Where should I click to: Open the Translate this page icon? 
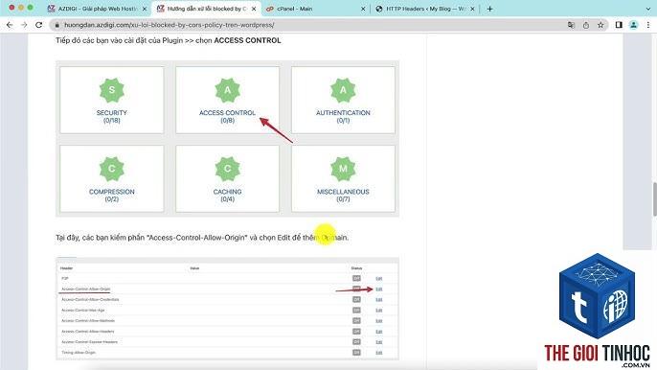pos(571,25)
